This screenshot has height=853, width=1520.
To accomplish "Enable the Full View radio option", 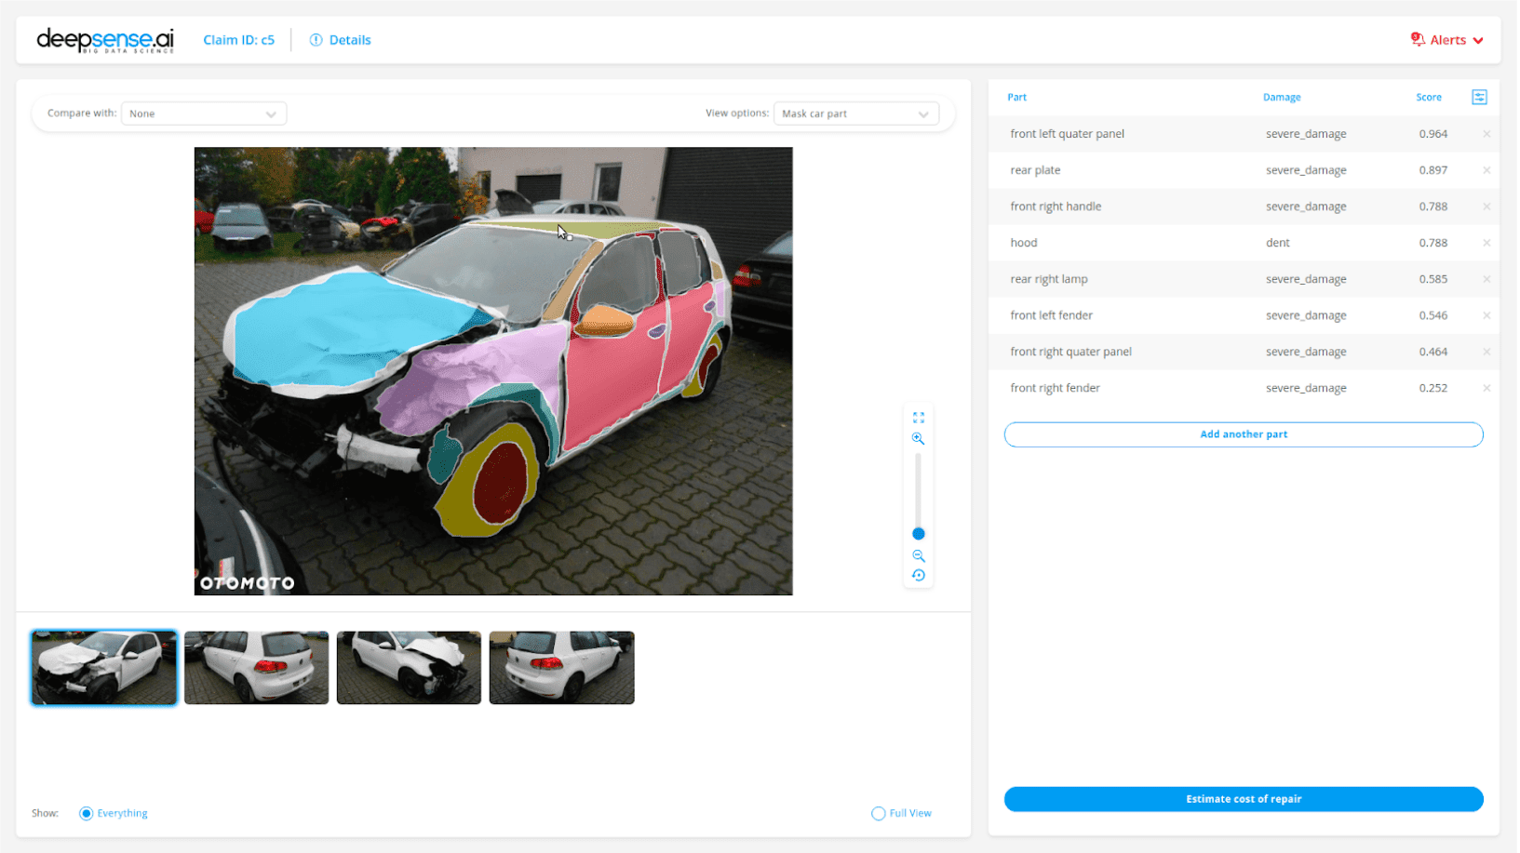I will coord(878,813).
